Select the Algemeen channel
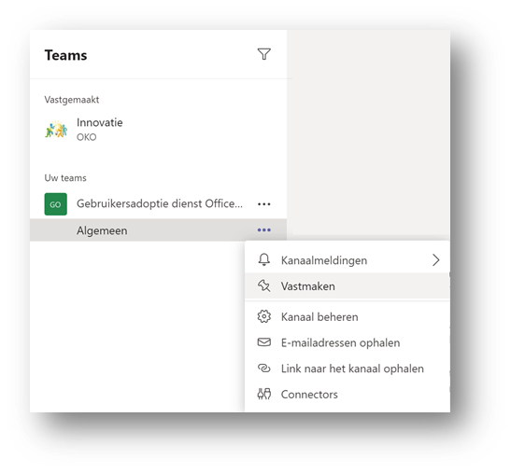 158,230
